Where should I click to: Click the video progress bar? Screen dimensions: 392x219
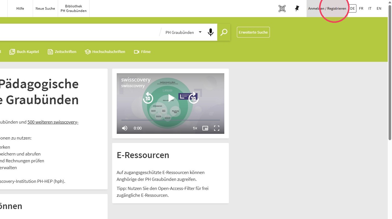[x=171, y=120]
